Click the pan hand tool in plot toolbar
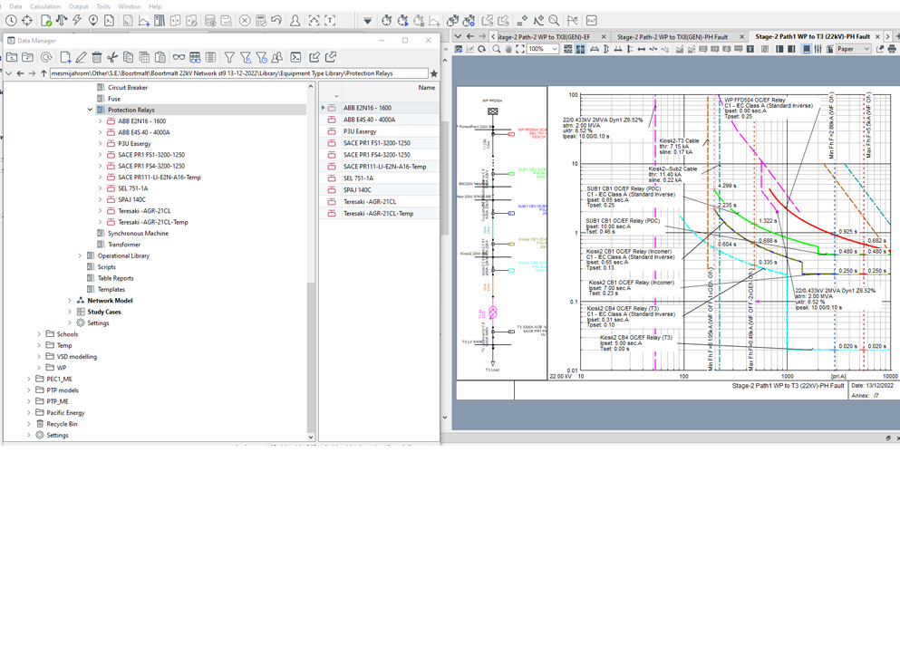900x645 pixels. pos(508,49)
